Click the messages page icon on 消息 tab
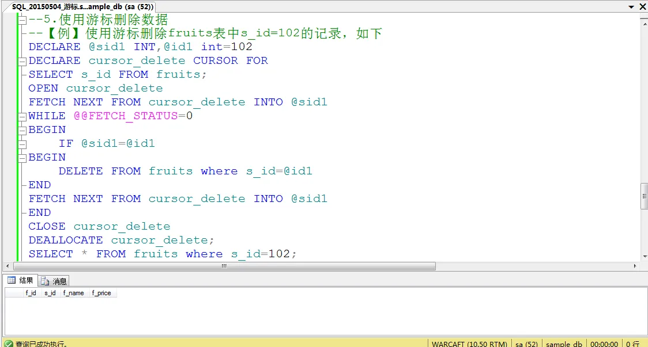The width and height of the screenshot is (648, 347). (45, 281)
